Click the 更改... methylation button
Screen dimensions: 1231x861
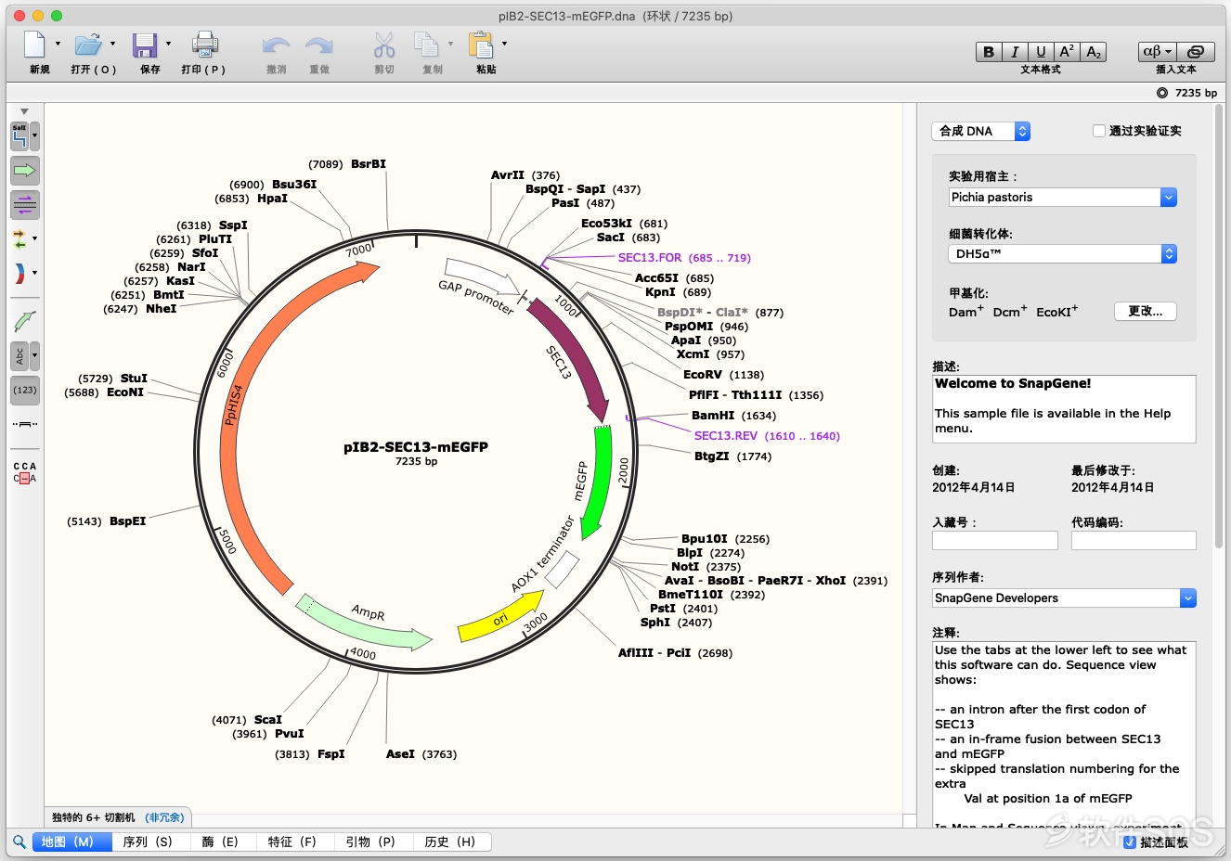[1146, 312]
